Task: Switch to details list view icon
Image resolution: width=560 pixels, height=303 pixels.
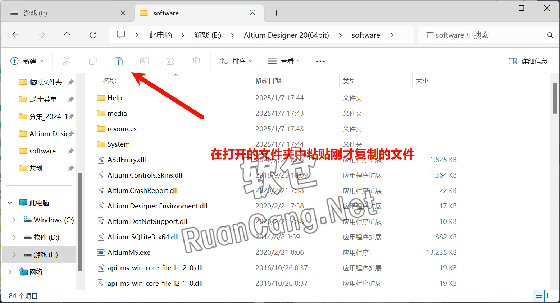Action: pos(539,296)
